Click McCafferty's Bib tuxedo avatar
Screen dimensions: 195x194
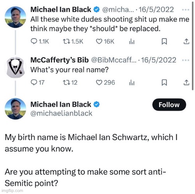pyautogui.click(x=16, y=68)
